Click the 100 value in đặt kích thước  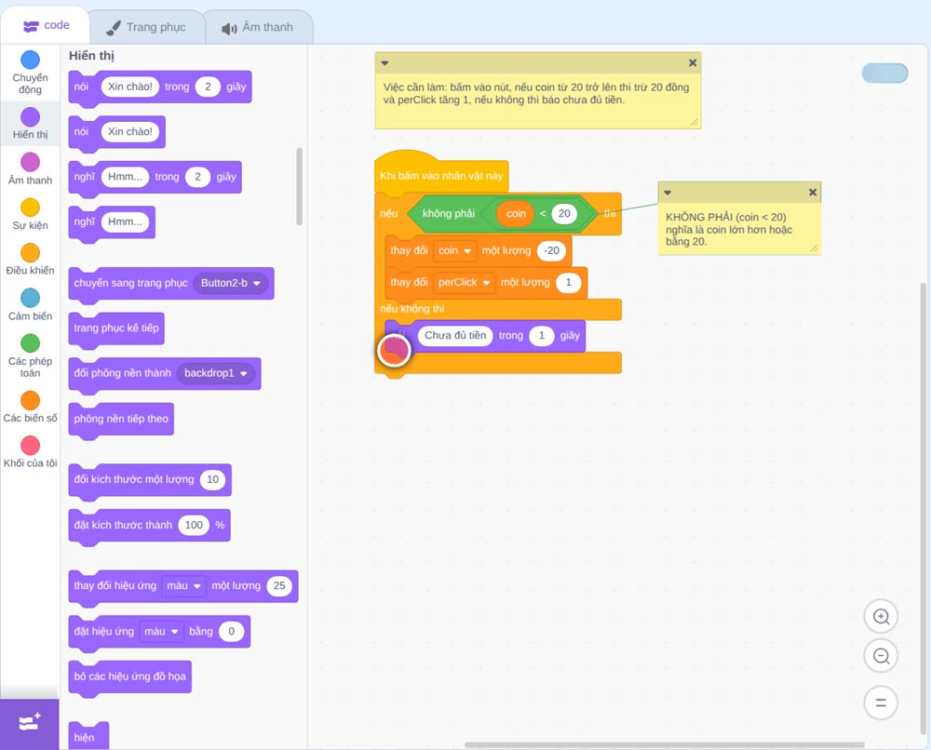(195, 525)
